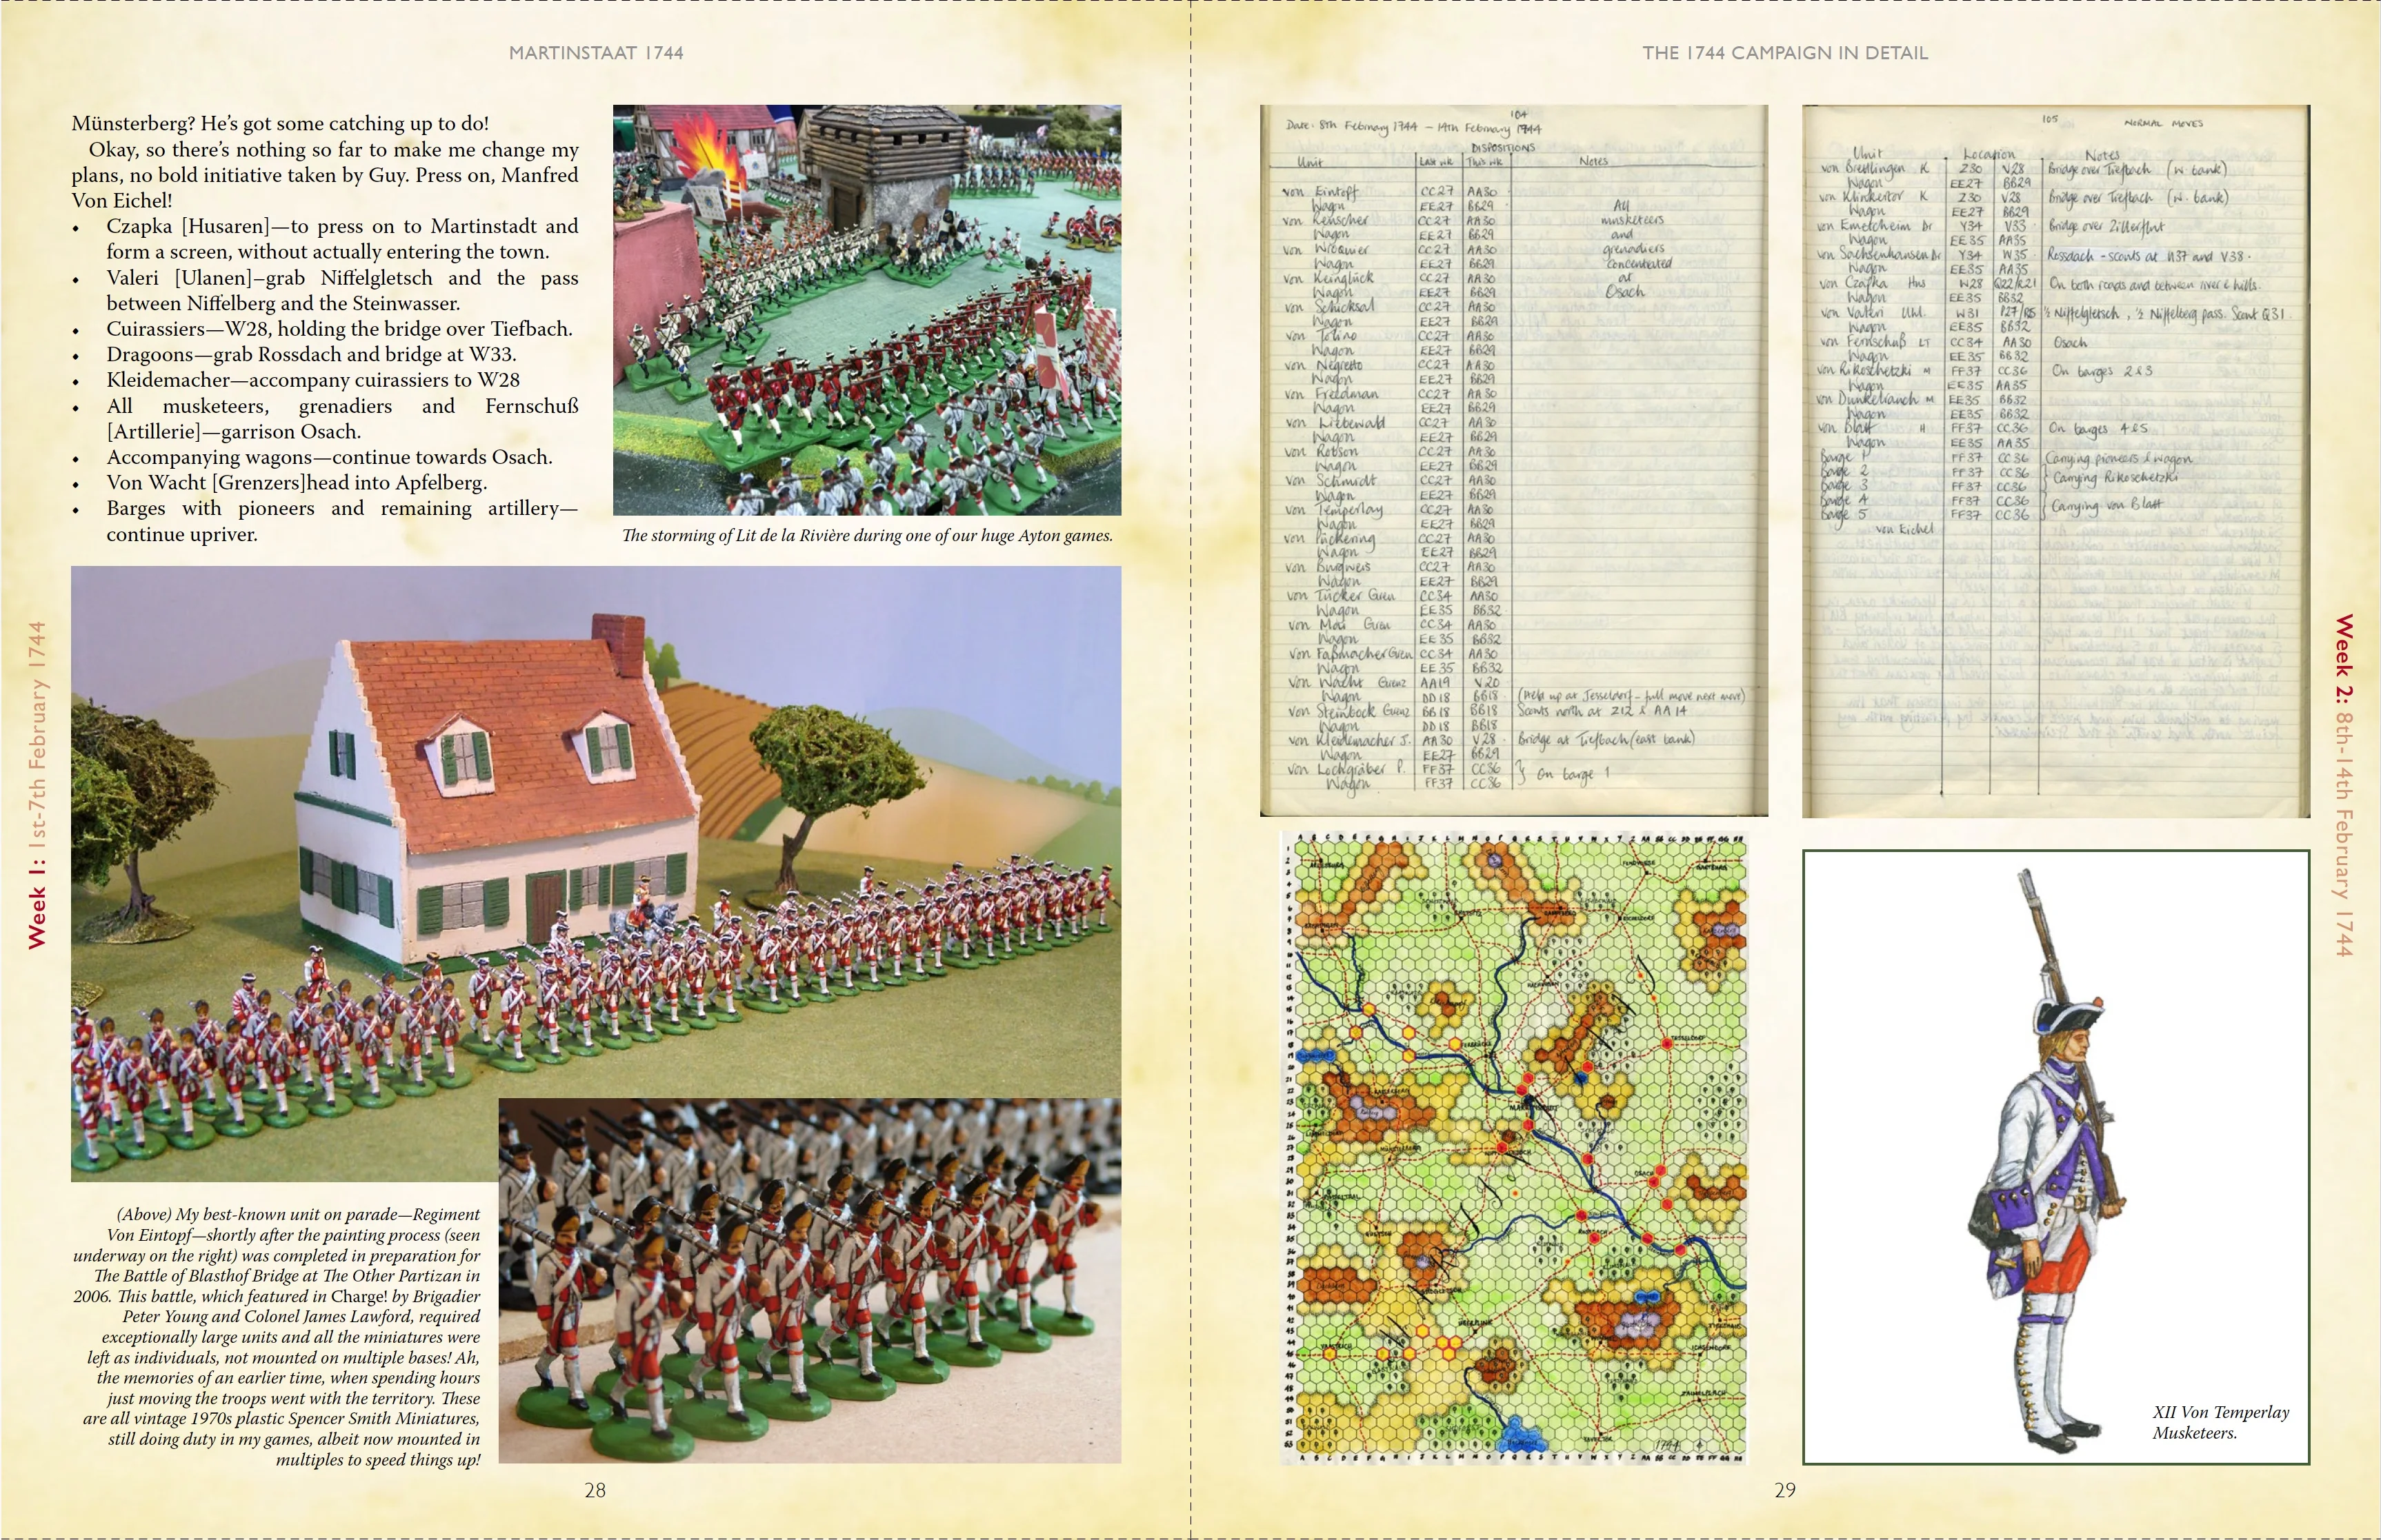Select the right notebook page headed Normal Moves
The height and width of the screenshot is (1540, 2381).
point(2056,461)
